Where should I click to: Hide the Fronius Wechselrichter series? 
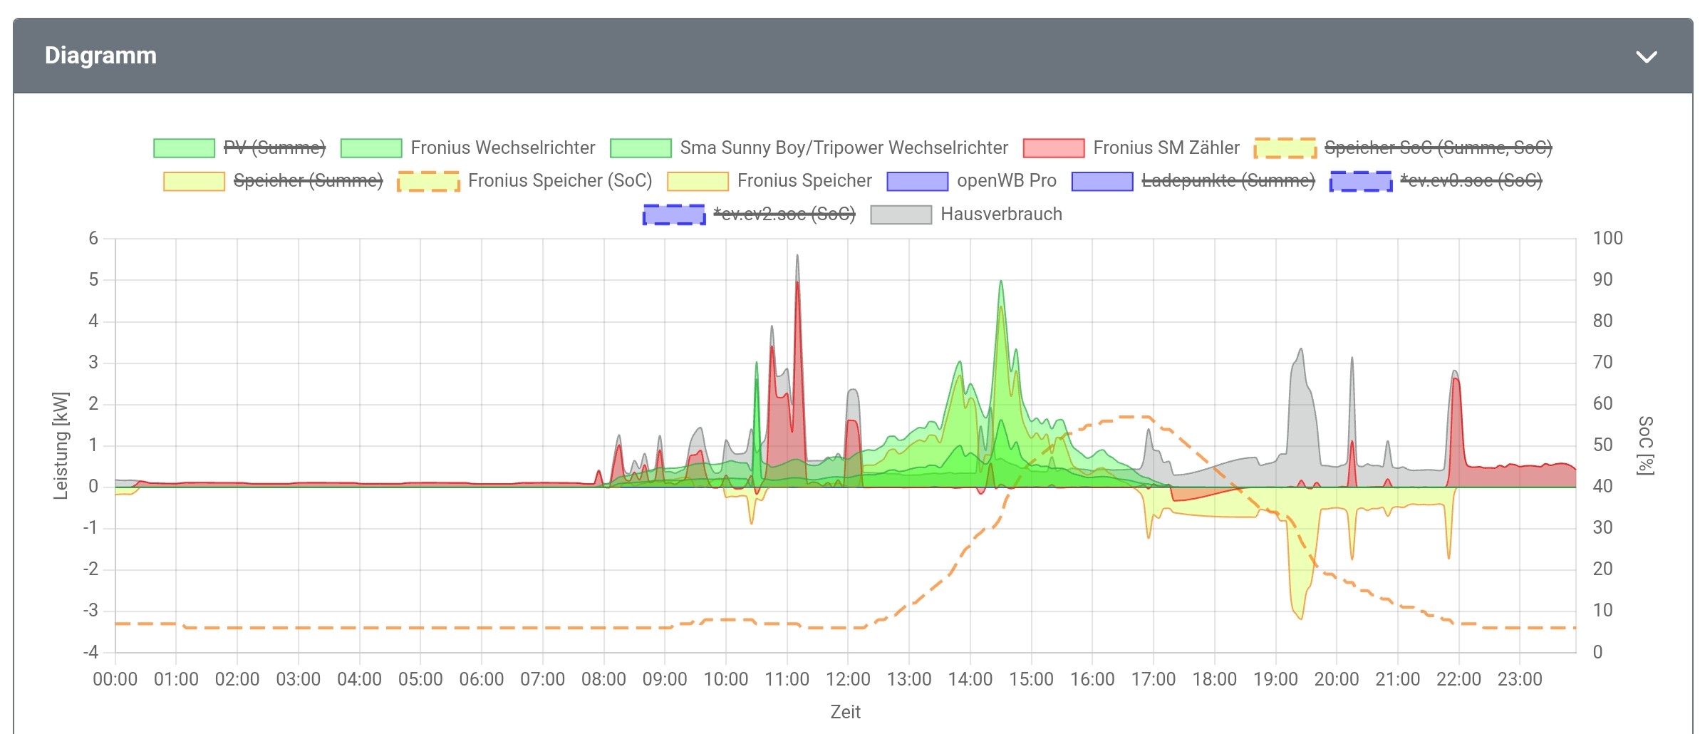pos(502,148)
